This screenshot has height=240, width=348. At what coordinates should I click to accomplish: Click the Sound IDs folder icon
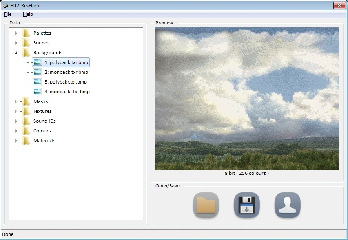(26, 121)
